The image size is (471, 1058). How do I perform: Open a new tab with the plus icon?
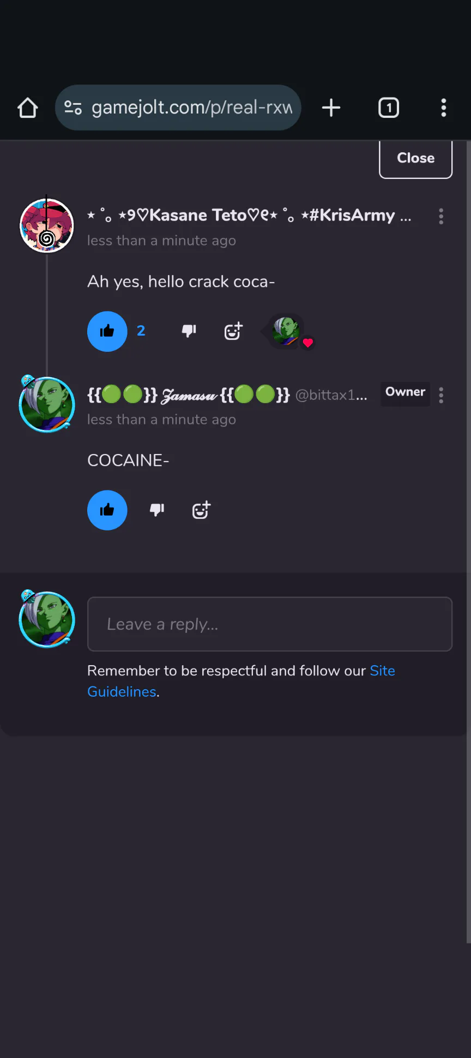331,108
